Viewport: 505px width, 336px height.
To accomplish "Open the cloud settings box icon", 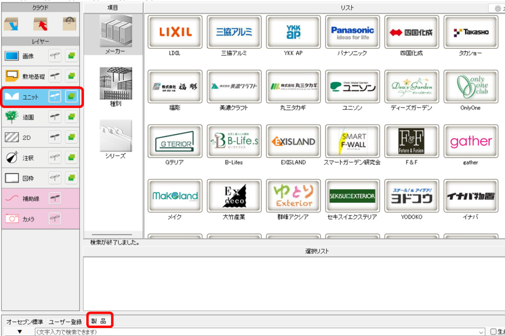I will (69, 25).
